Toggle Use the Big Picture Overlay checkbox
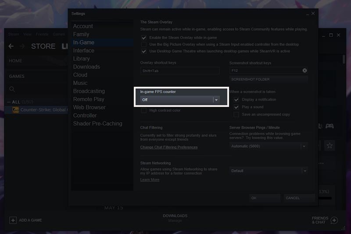 tap(144, 44)
